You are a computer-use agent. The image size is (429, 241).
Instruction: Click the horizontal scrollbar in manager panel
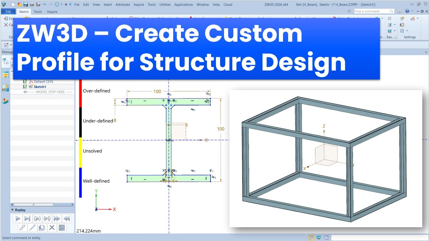pos(33,204)
